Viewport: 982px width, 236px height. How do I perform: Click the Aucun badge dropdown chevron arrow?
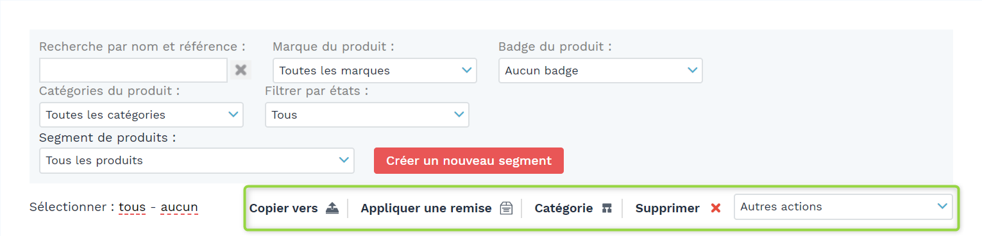[691, 70]
